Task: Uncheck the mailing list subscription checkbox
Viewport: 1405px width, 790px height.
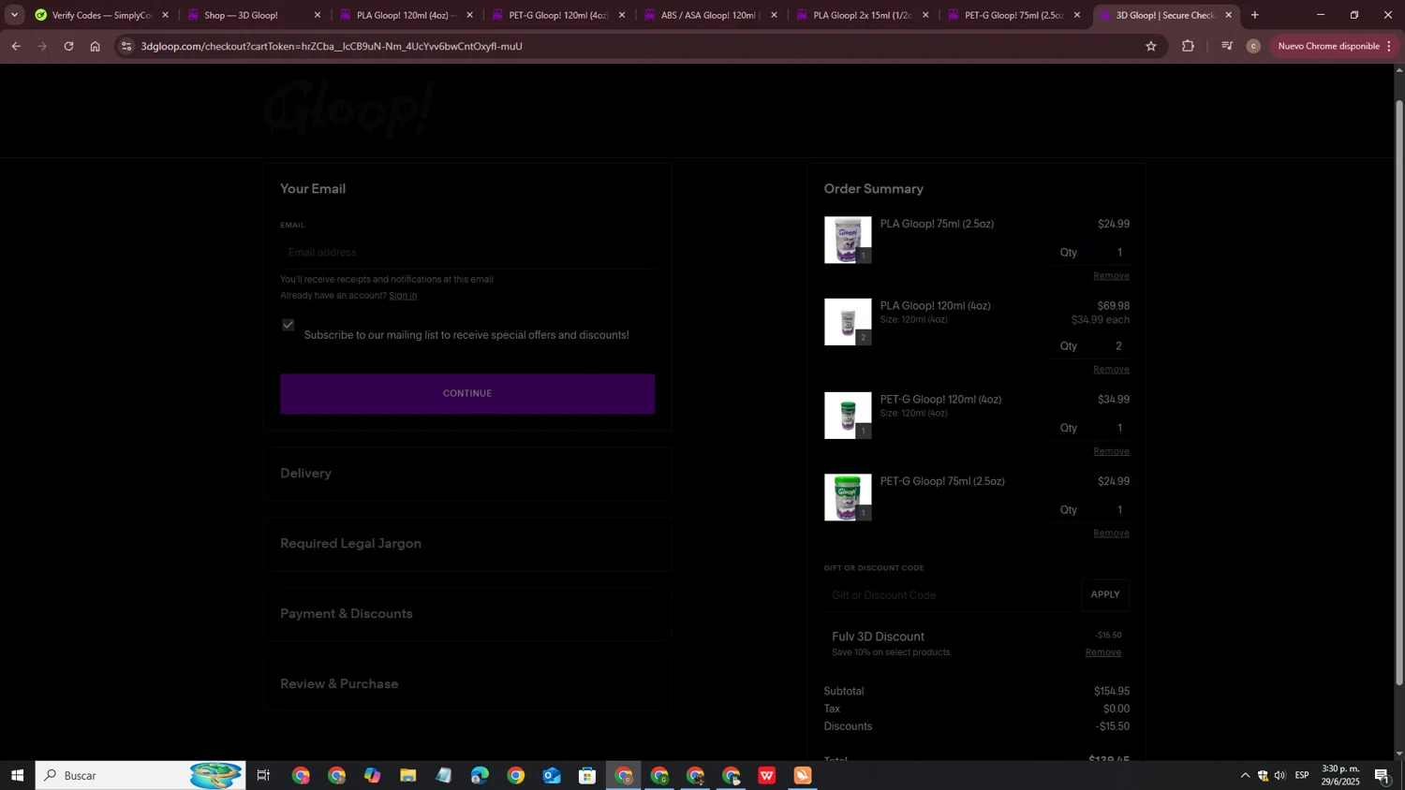Action: tap(288, 325)
